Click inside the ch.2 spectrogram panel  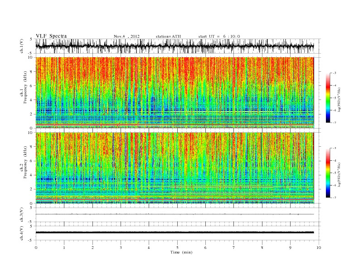(x=175, y=168)
